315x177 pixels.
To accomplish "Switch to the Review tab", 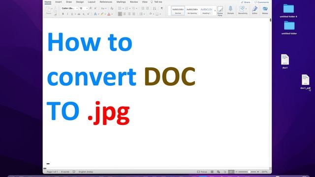I will [x=134, y=2].
